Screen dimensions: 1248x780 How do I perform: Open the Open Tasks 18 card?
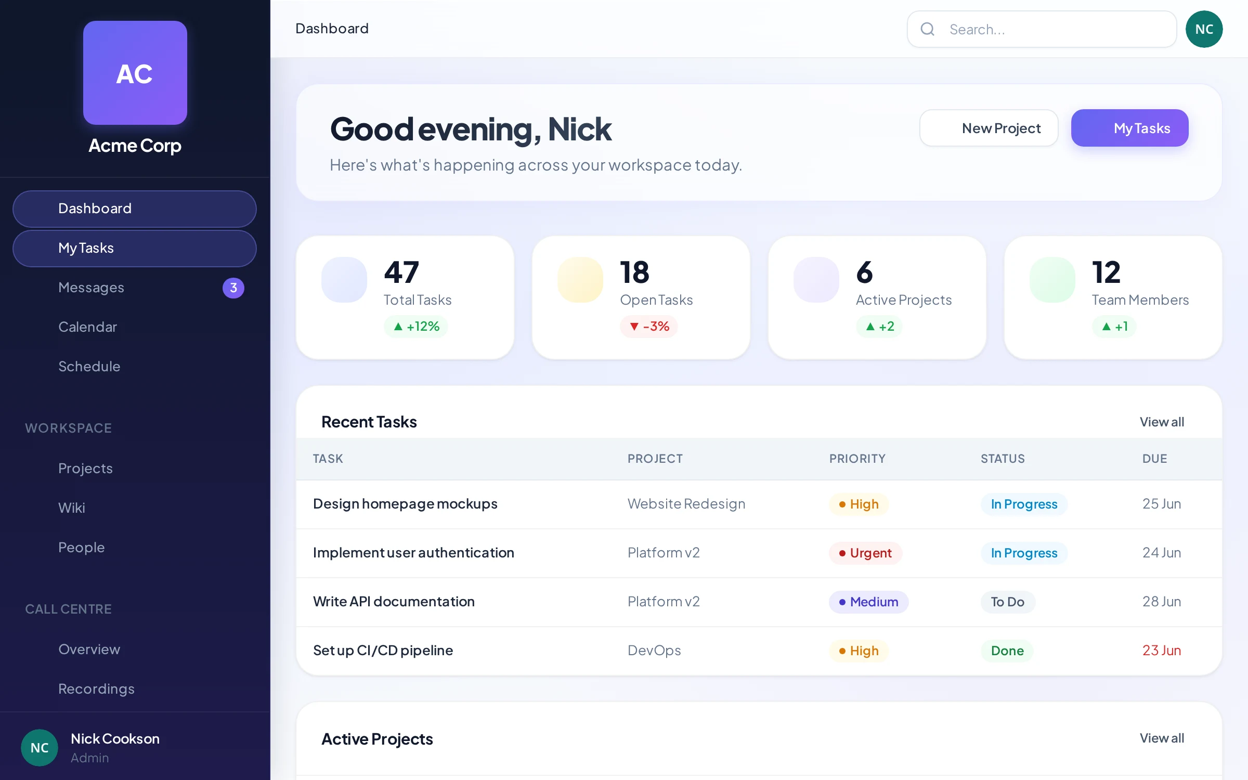(x=641, y=297)
